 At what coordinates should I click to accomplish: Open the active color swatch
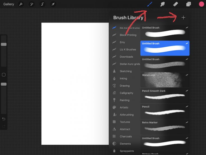coord(201,4)
